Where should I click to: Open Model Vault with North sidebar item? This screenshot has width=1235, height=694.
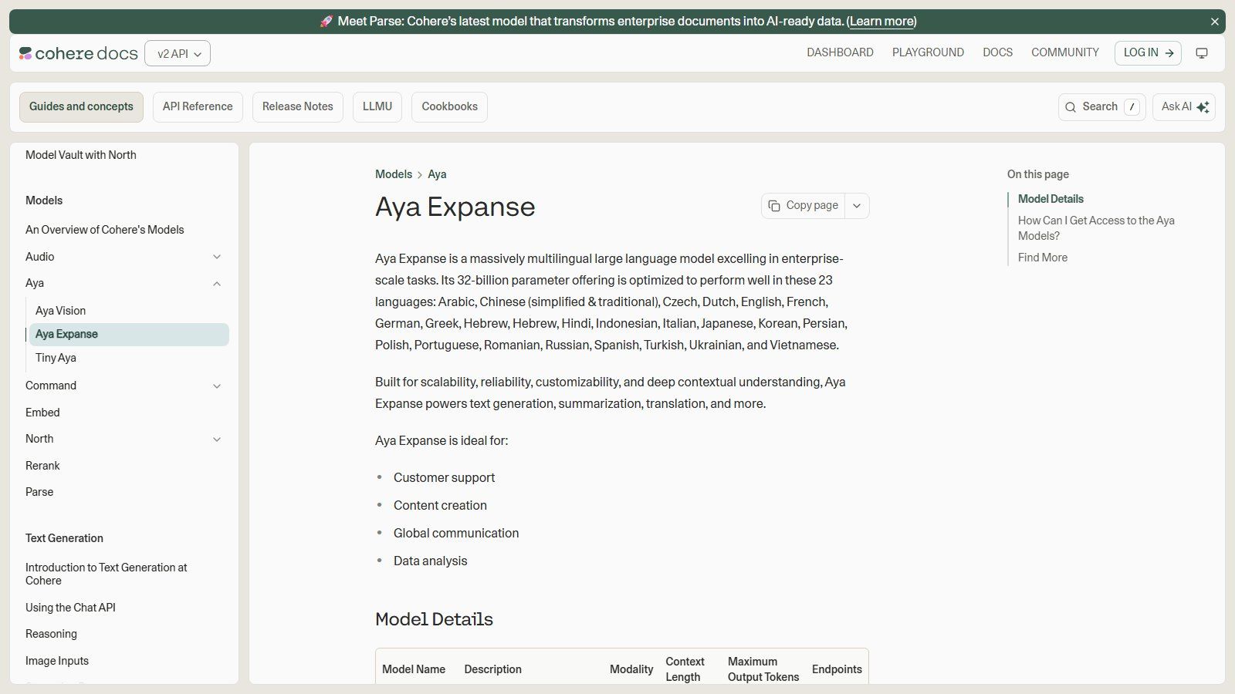tap(81, 155)
